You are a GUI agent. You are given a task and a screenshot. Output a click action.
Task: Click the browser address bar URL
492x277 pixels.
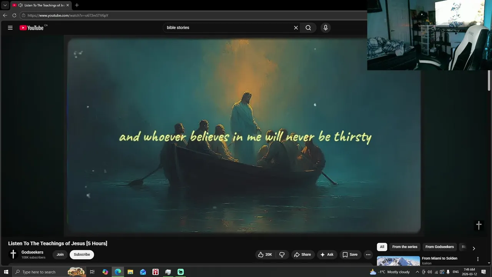click(68, 15)
